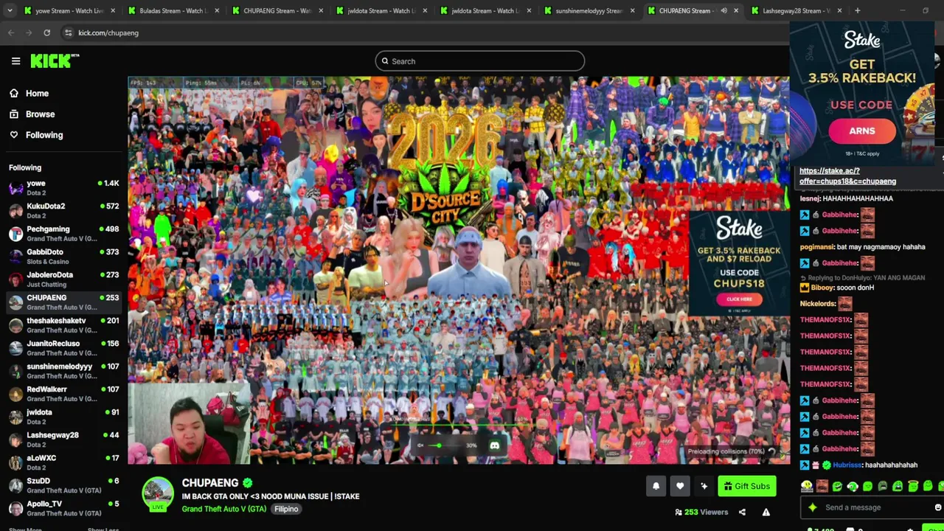Click the CLICK HERE button on Stake overlay
This screenshot has width=944, height=531.
739,299
